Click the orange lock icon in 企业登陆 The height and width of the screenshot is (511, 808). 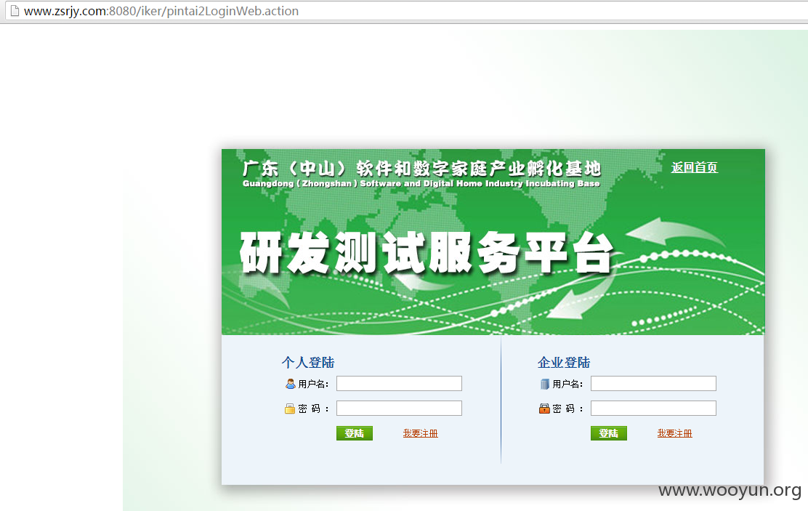pos(544,409)
